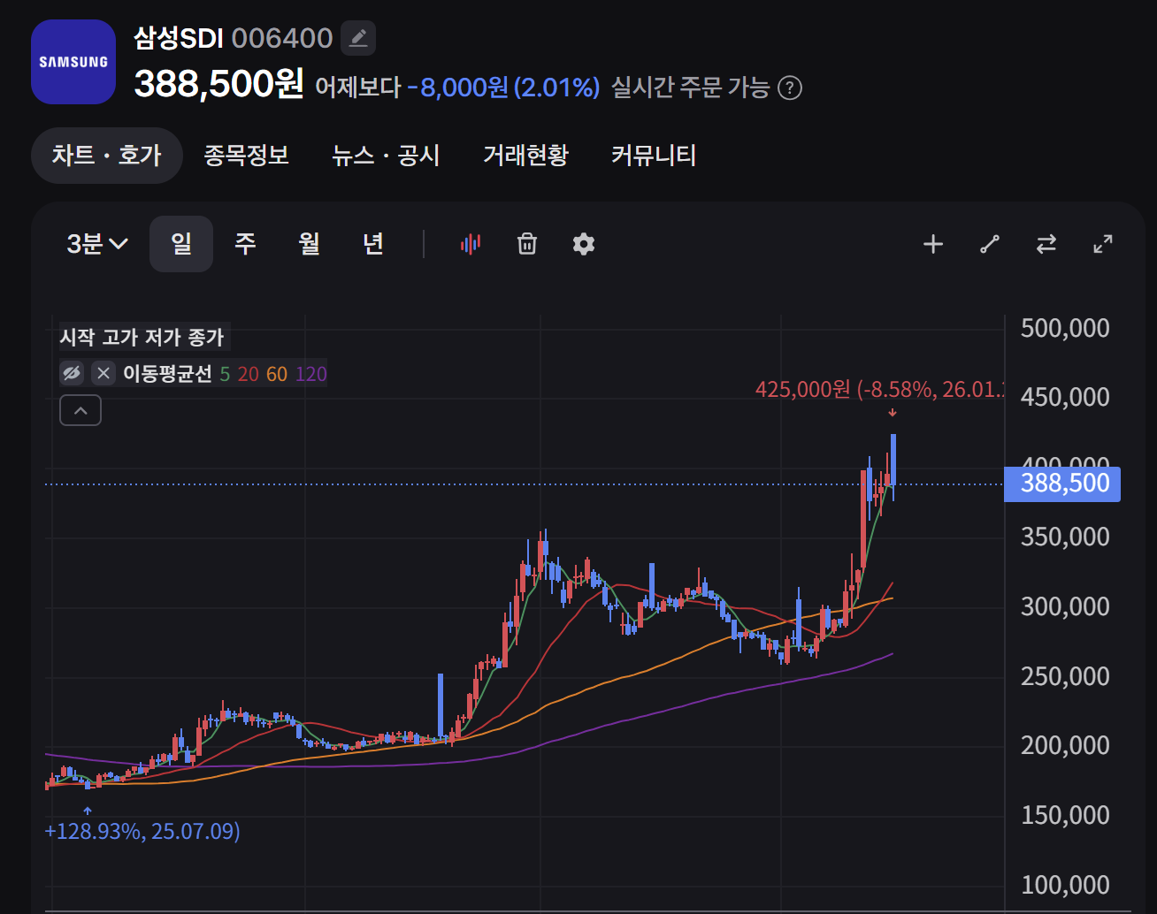The width and height of the screenshot is (1157, 914).
Task: Click the pencil edit icon beside 006400
Action: click(x=358, y=38)
